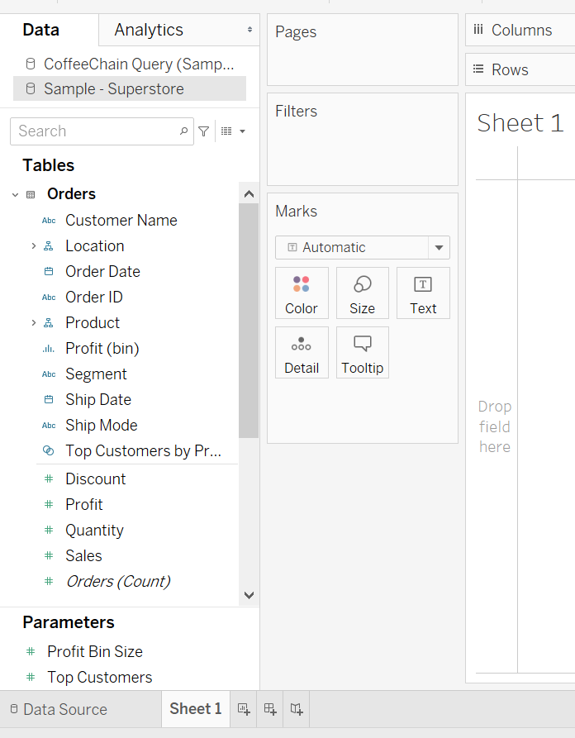Screen dimensions: 575x738
Task: Select the Sample - Superstore data source
Action: (114, 88)
